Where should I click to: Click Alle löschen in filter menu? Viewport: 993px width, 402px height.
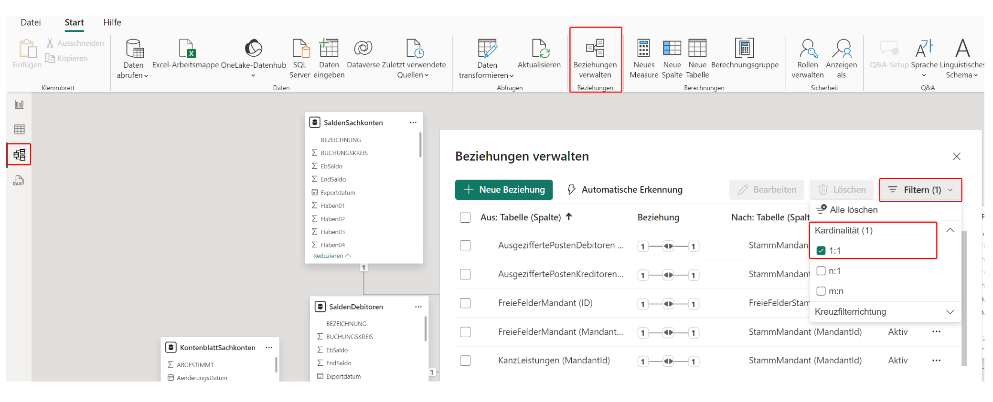[847, 210]
